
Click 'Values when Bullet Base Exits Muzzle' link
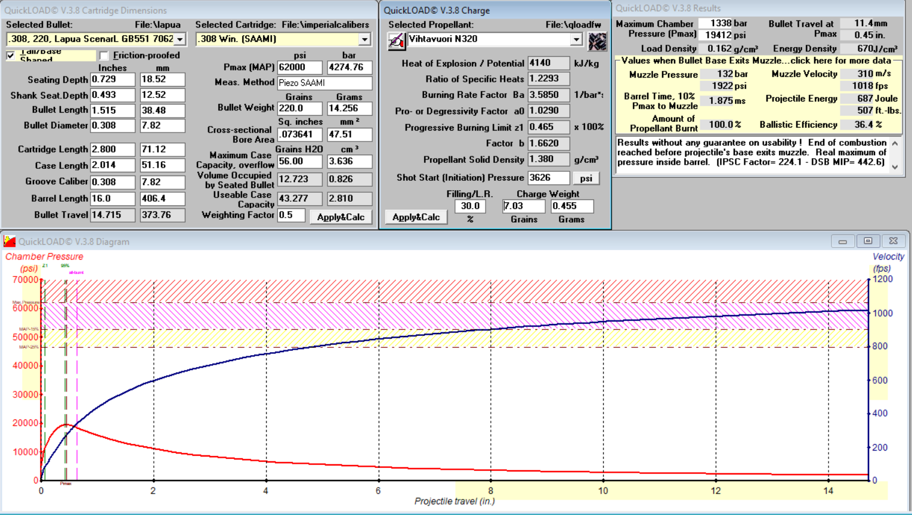(756, 61)
